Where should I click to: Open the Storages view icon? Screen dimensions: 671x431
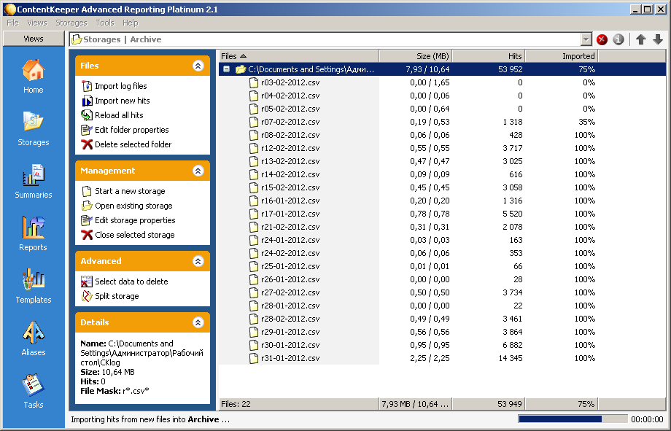[34, 122]
